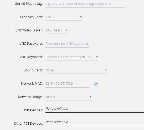This screenshot has height=130, width=144.
Task: Click the Sound Card dropdown arrow
Action: pyautogui.click(x=106, y=70)
